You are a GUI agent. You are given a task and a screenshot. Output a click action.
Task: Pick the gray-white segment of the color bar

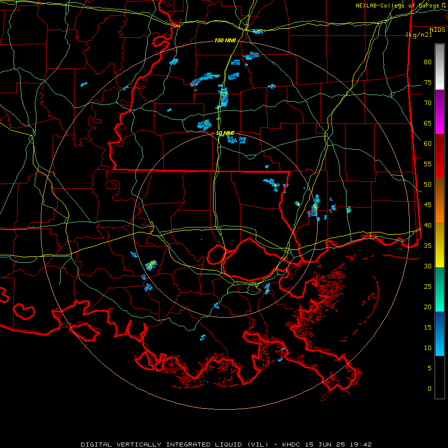coord(440,67)
